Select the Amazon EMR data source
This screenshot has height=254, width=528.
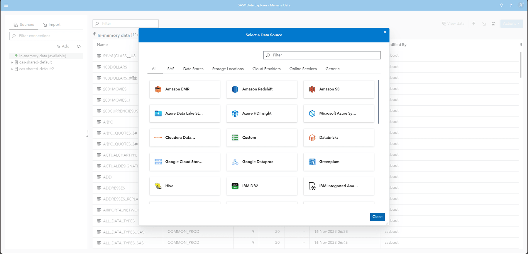[x=185, y=89]
